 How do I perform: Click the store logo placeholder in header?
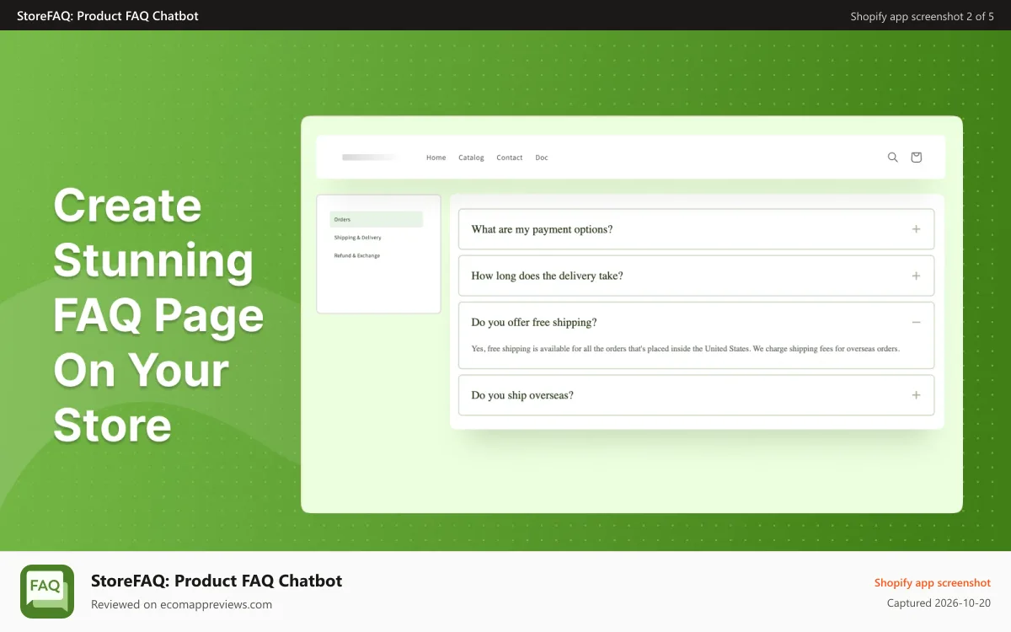pos(371,158)
